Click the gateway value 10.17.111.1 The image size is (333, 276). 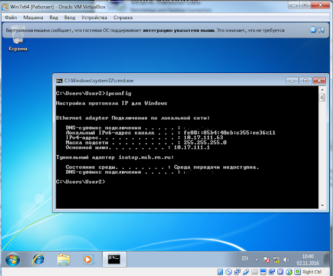tap(192, 147)
